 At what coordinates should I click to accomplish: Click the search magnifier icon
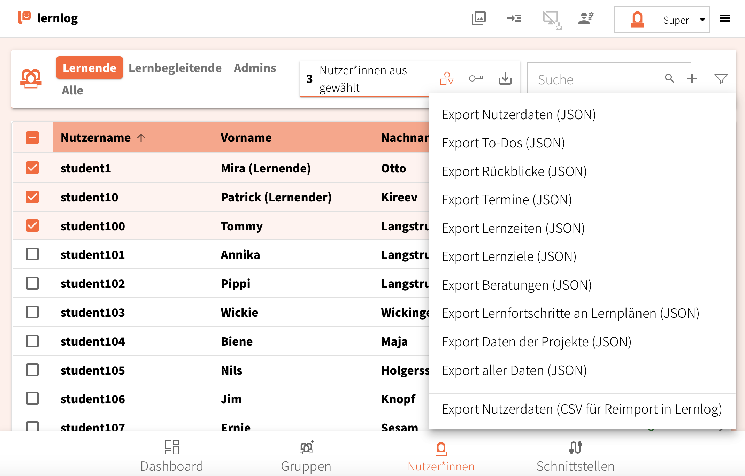pyautogui.click(x=669, y=78)
